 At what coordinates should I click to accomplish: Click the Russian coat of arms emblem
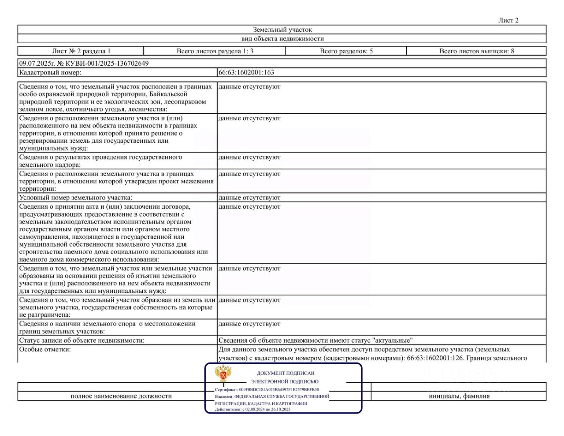(x=223, y=374)
